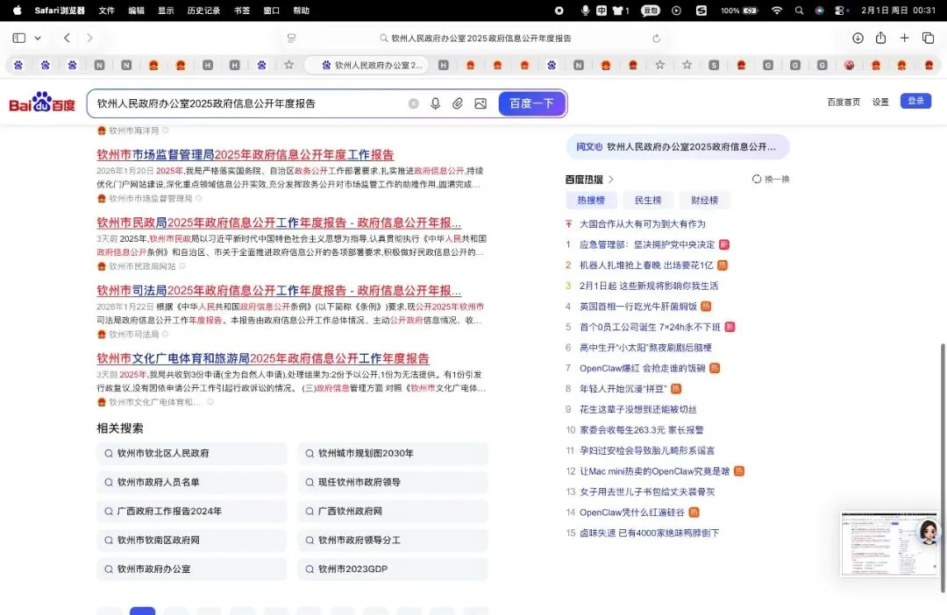
Task: Show the tab overview
Action: tap(929, 38)
